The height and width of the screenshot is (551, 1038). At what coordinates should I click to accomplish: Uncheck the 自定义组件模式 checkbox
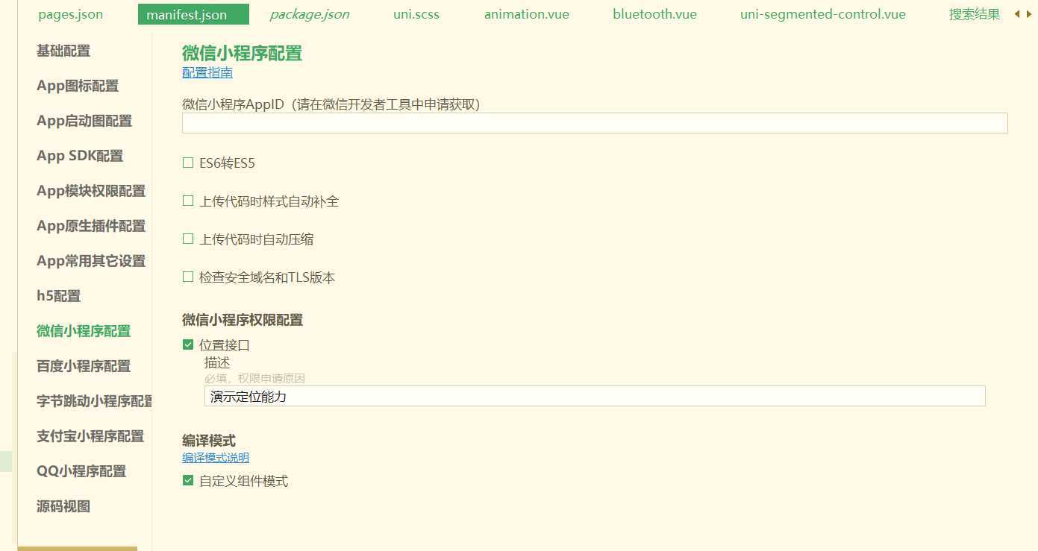[x=188, y=480]
